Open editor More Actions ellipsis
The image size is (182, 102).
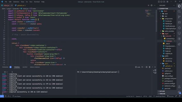point(155,5)
